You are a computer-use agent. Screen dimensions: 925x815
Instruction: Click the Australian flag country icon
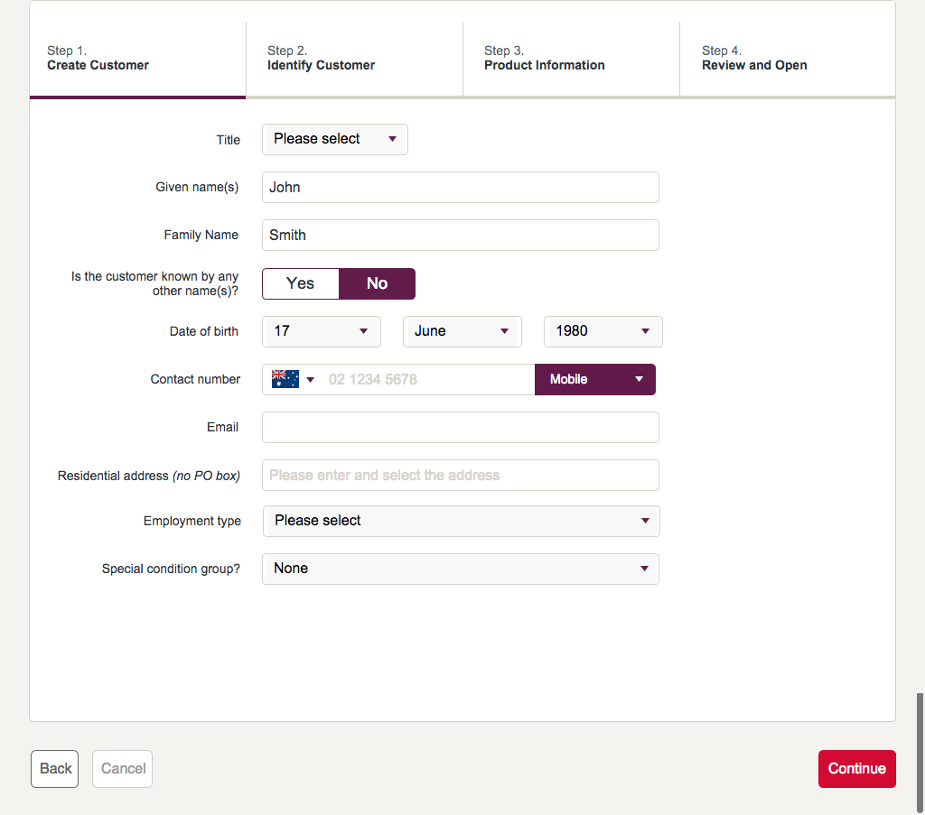tap(285, 379)
